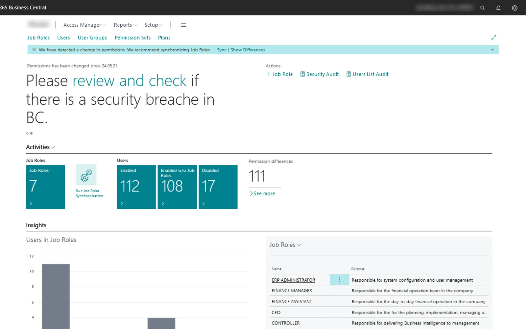
Task: Open notifications bell icon
Action: coord(498,8)
